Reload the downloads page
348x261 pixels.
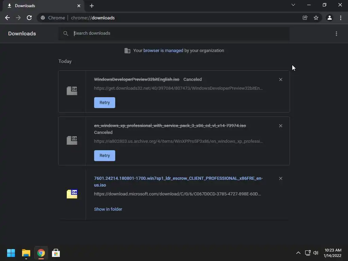29,18
